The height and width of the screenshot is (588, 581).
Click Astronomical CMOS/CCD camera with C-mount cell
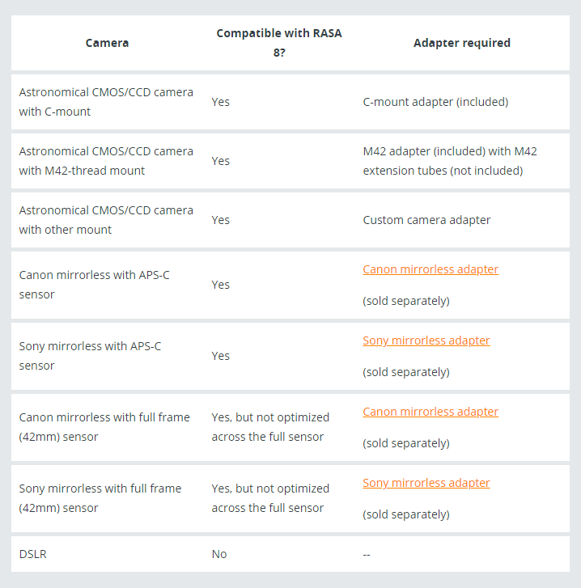[106, 102]
